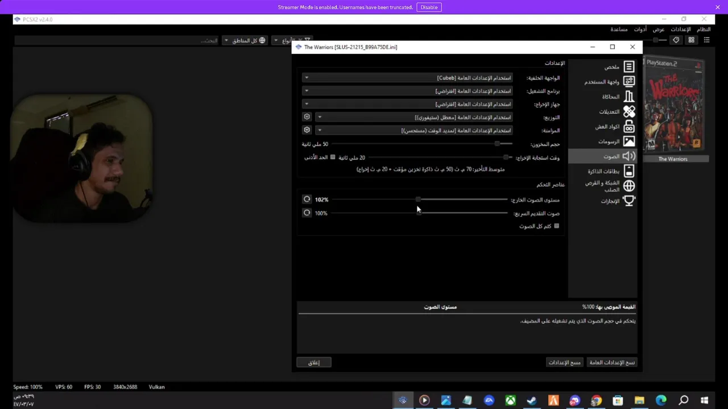Image resolution: width=728 pixels, height=409 pixels.
Task: Toggle the Minimal (الحد الأدنى) latency checkbox
Action: pos(333,157)
